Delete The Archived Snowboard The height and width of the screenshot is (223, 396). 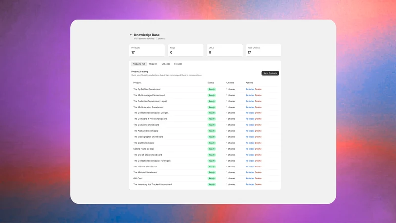[258, 131]
